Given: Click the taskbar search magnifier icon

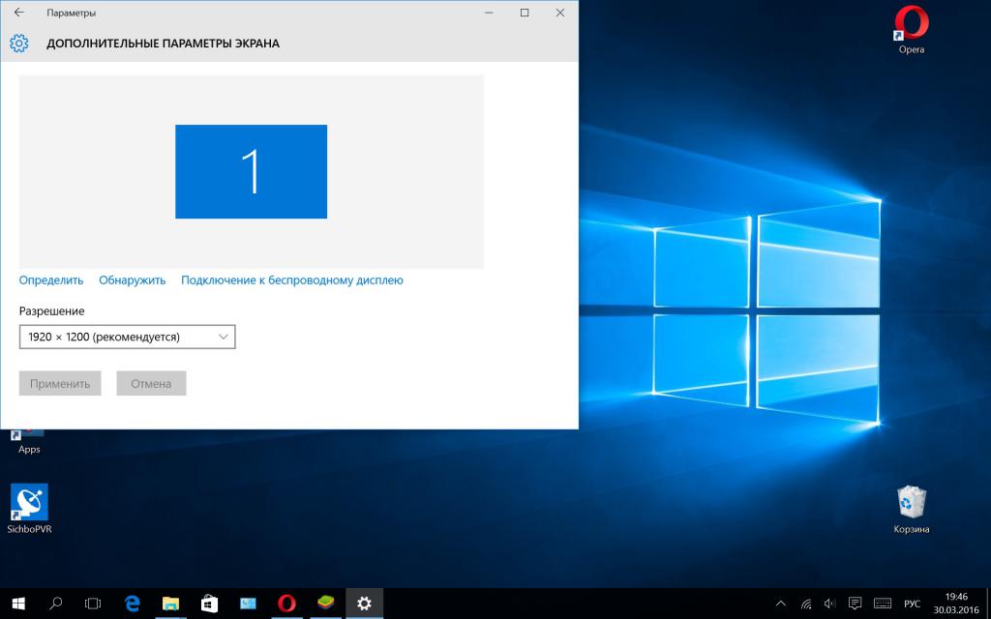Looking at the screenshot, I should 55,604.
